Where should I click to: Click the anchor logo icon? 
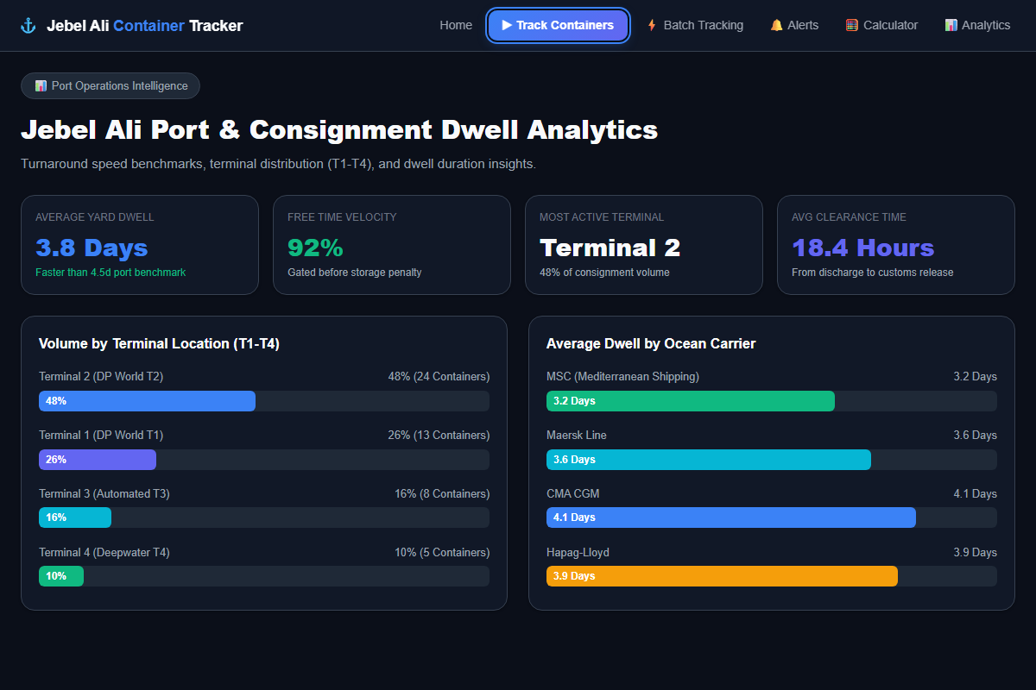28,26
